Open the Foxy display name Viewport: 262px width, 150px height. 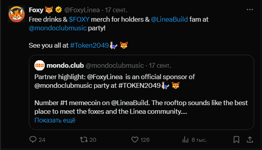[36, 10]
